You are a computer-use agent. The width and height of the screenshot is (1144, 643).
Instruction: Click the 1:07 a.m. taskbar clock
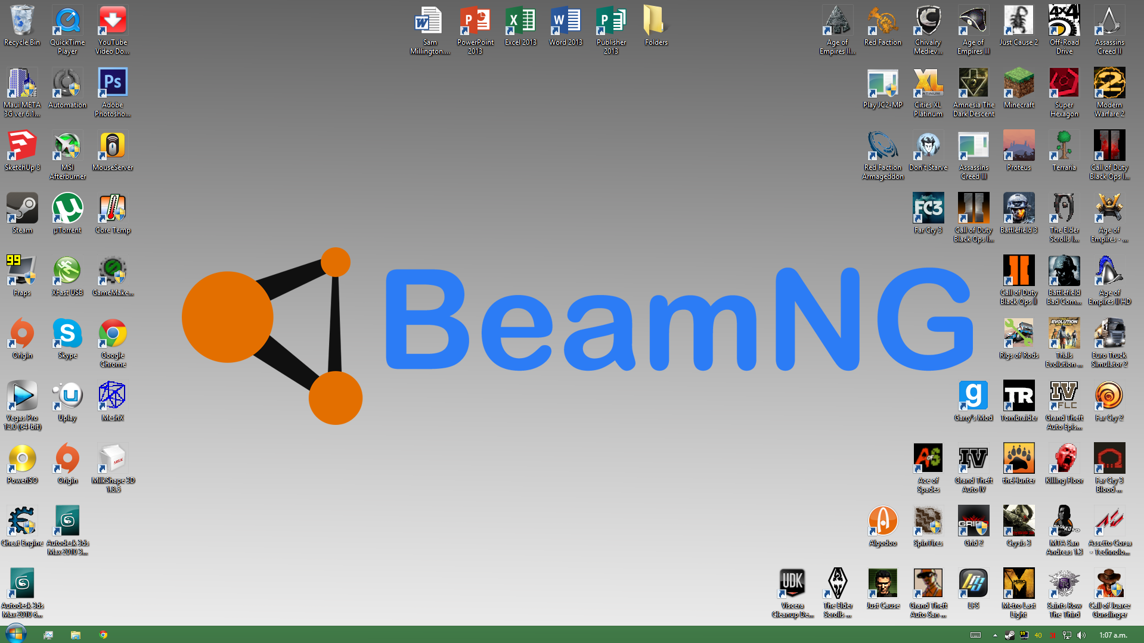[x=1113, y=635]
